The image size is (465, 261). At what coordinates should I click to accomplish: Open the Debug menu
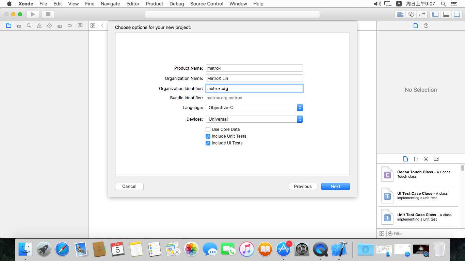pos(177,4)
